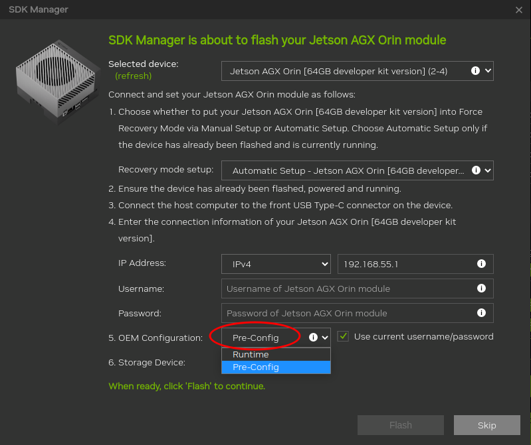The height and width of the screenshot is (445, 531).
Task: Click info icon in Password field
Action: click(481, 313)
